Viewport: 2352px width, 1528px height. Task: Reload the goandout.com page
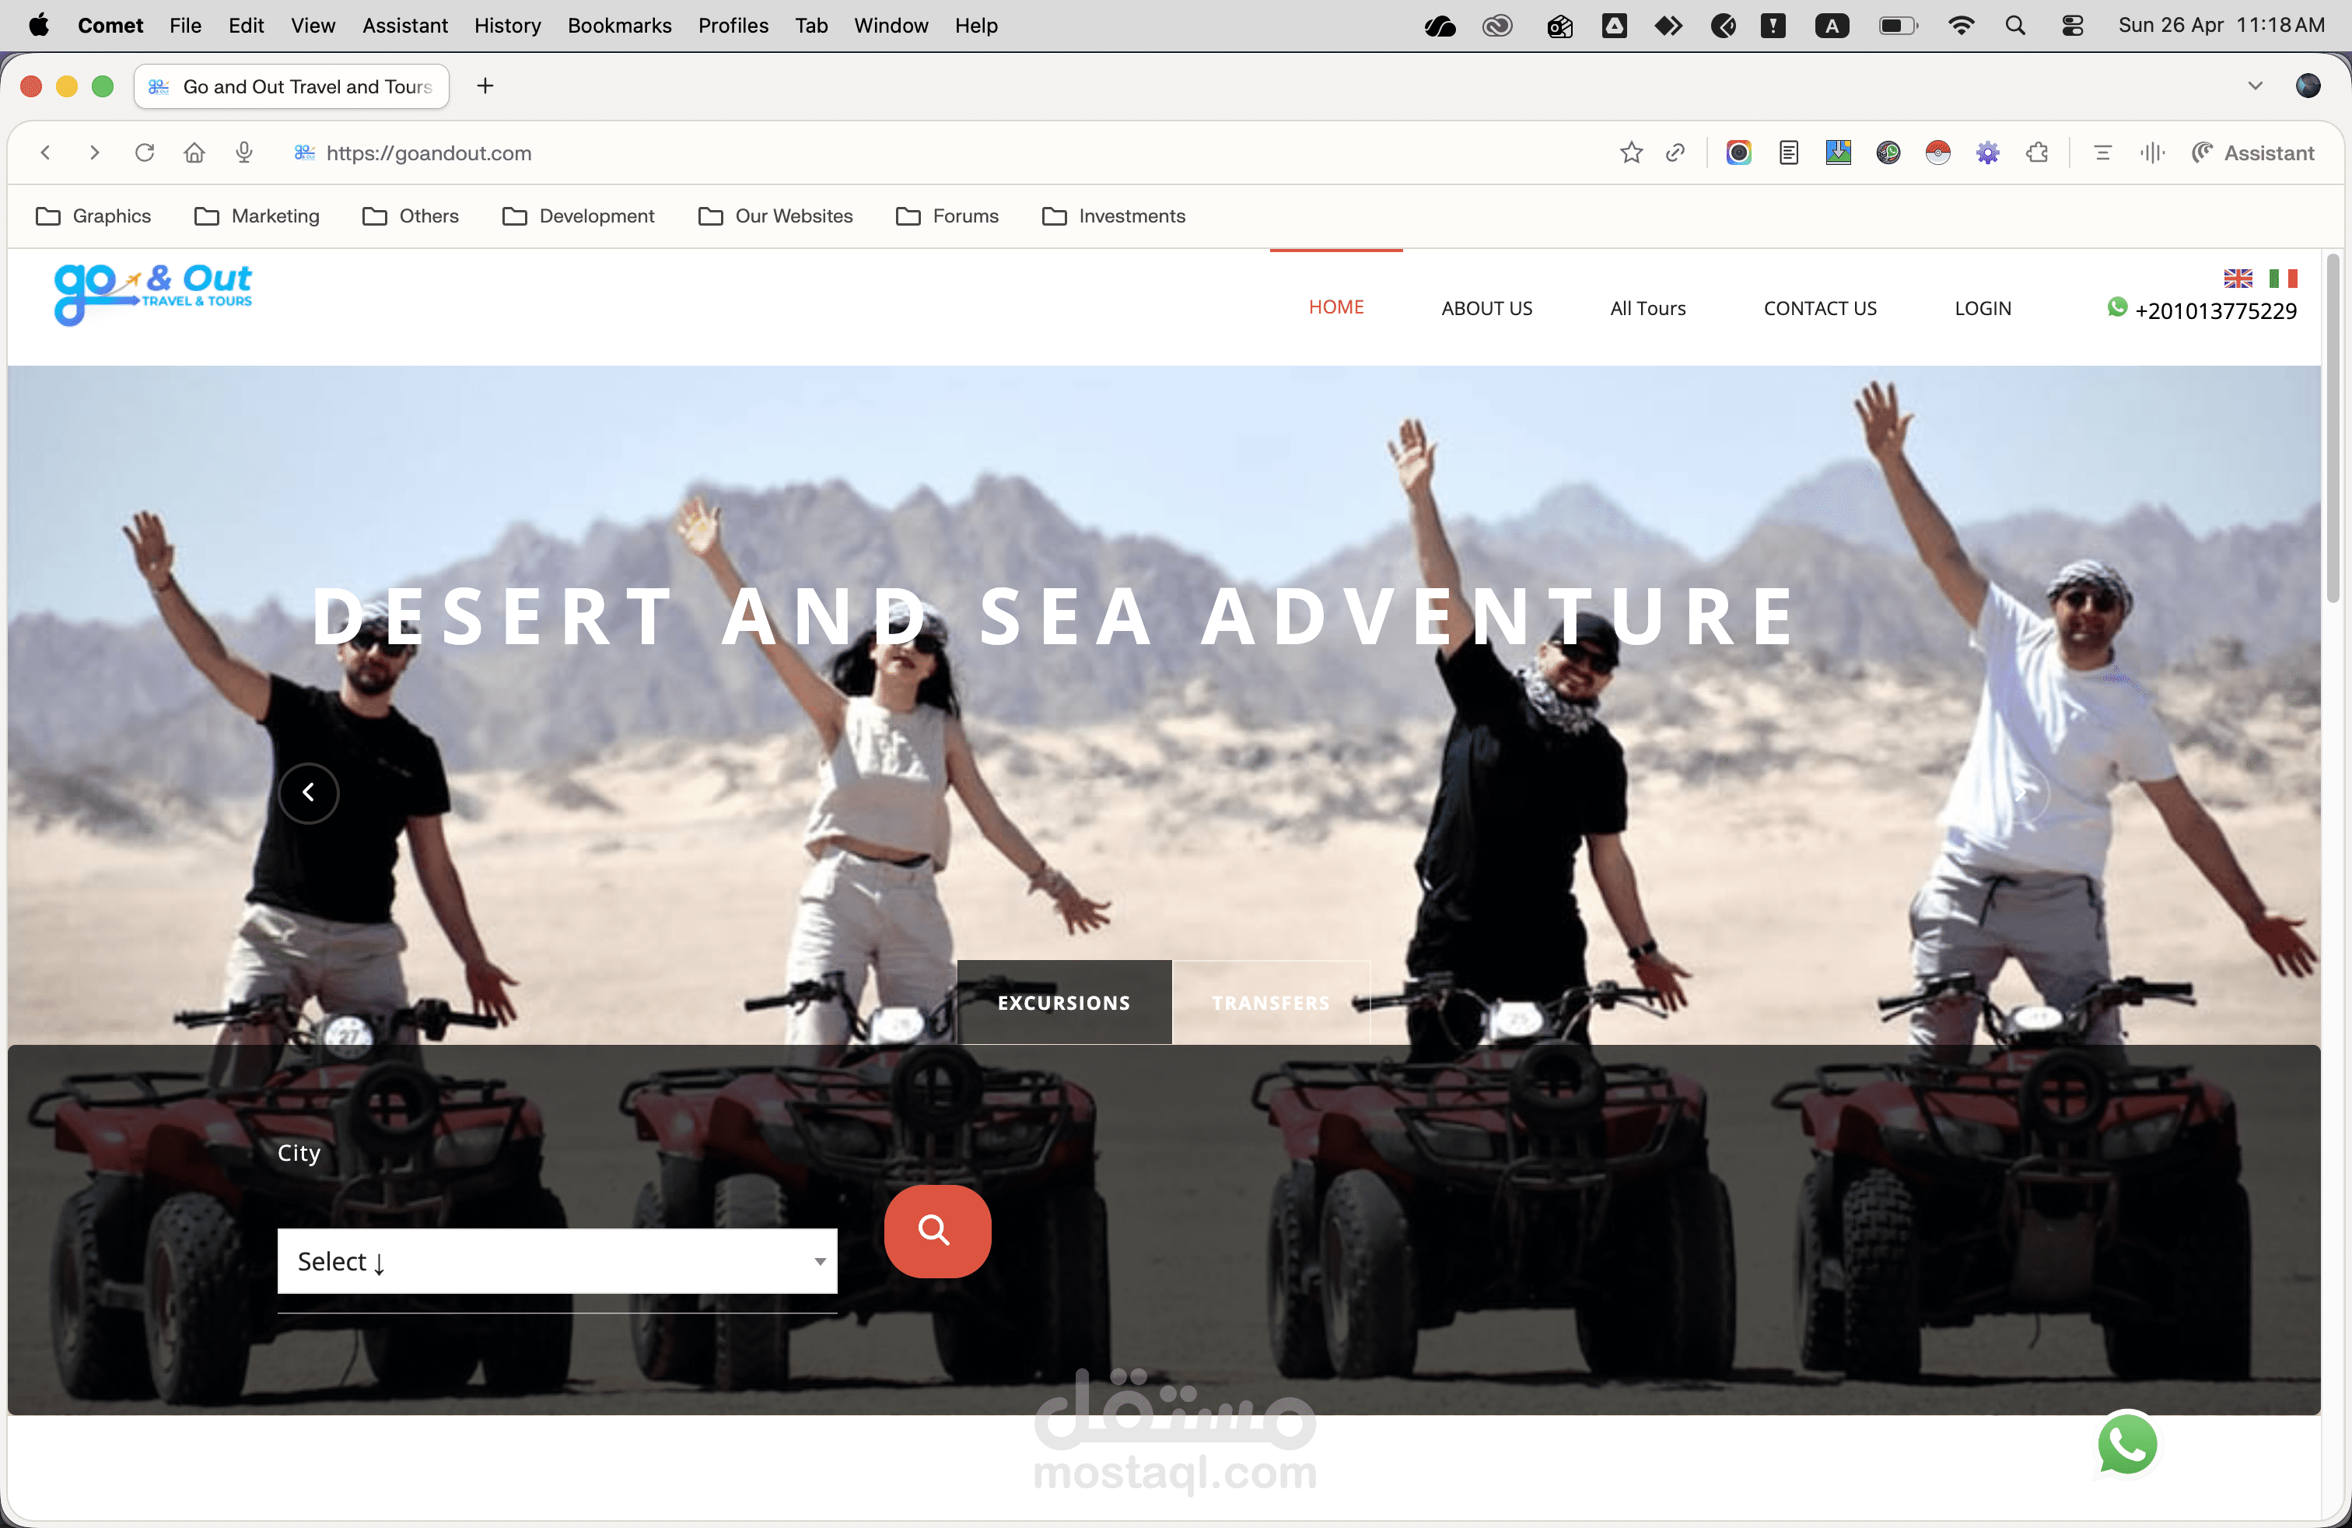tap(145, 153)
